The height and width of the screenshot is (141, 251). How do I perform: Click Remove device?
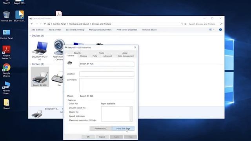pyautogui.click(x=149, y=30)
